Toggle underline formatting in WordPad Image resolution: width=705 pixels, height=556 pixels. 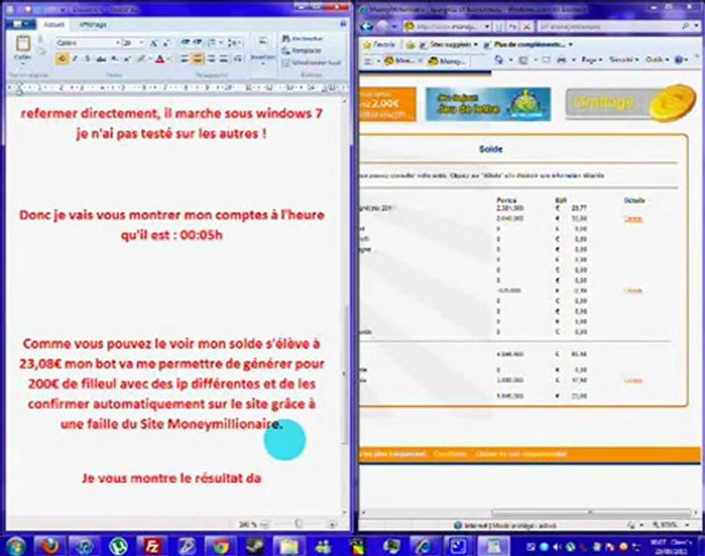click(87, 59)
